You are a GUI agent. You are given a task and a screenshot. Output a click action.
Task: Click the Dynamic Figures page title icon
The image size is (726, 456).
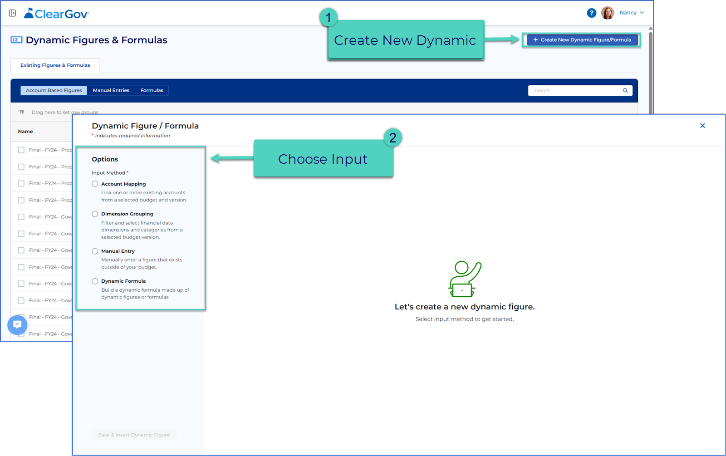pyautogui.click(x=16, y=40)
